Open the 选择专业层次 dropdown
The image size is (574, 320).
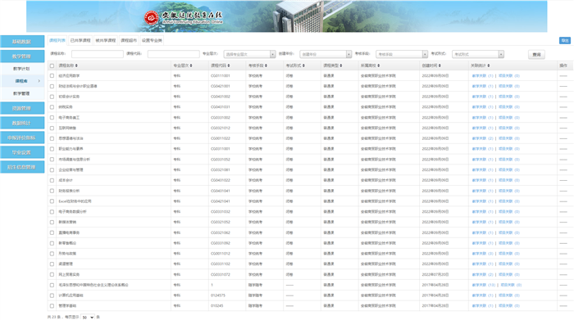pyautogui.click(x=249, y=54)
